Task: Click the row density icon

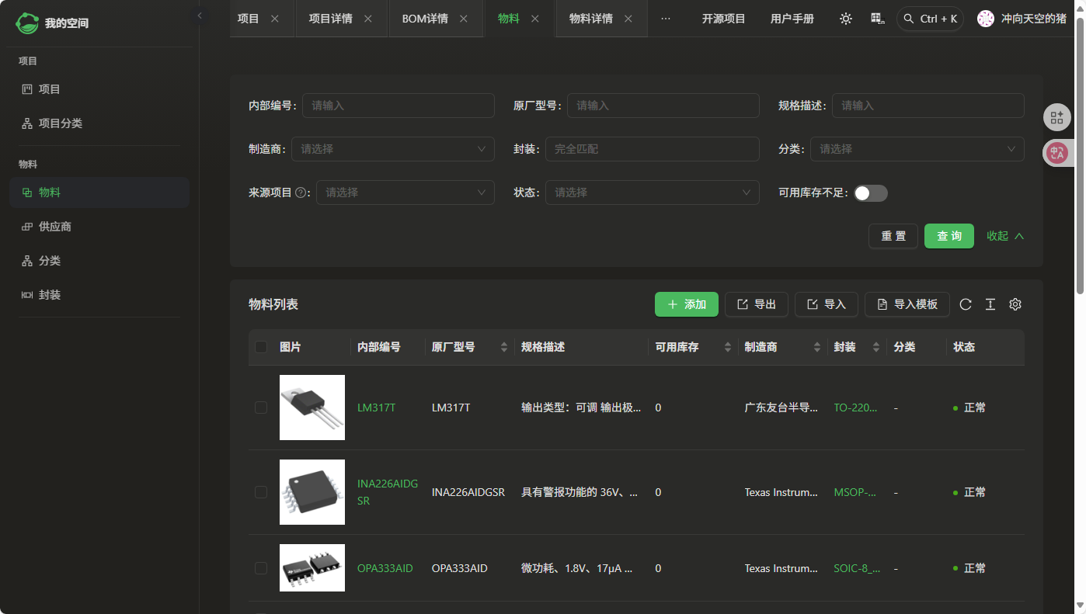Action: pyautogui.click(x=990, y=304)
